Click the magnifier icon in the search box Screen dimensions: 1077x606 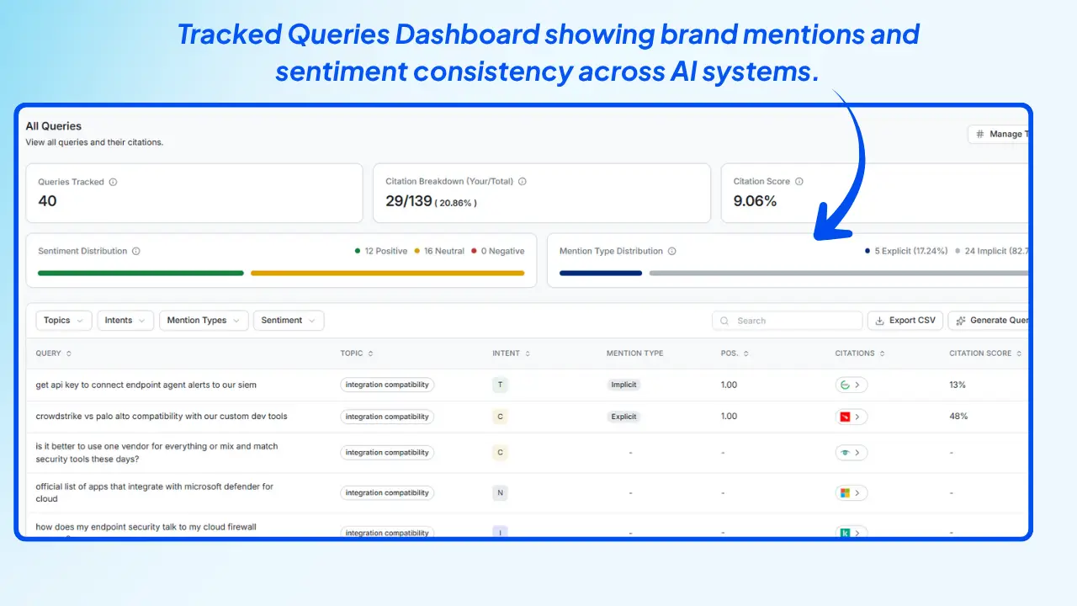click(x=724, y=321)
